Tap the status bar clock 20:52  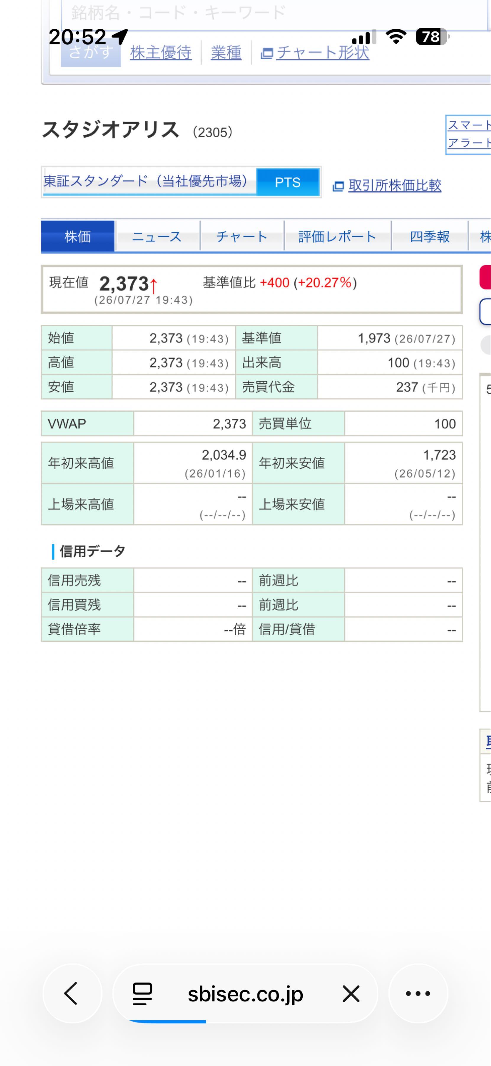pos(77,37)
